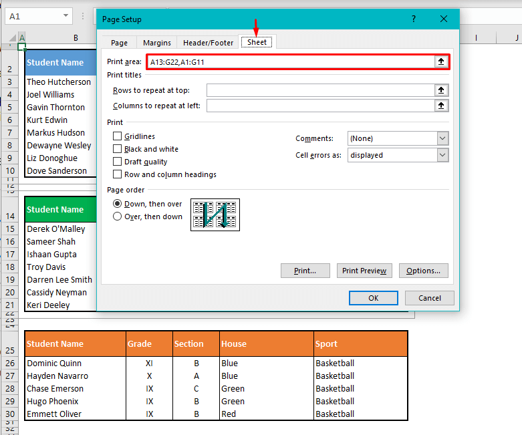Click the Name Box showing A1
This screenshot has height=435, width=522.
[x=33, y=16]
